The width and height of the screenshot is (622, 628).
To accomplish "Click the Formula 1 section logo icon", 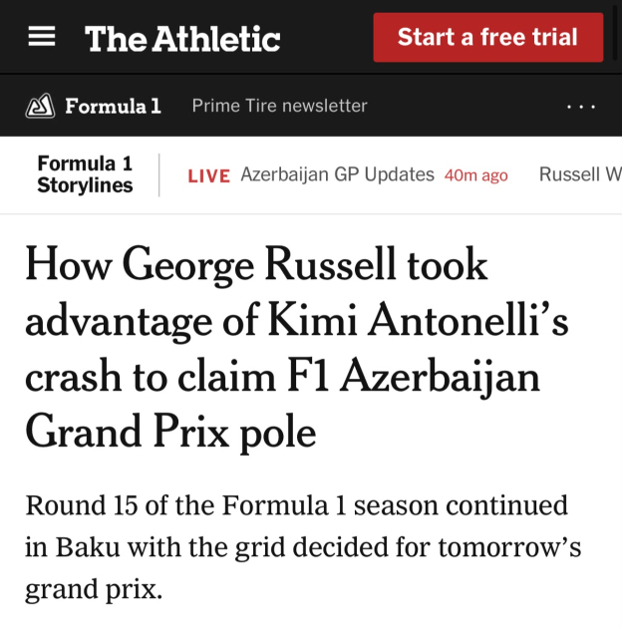I will pos(40,106).
